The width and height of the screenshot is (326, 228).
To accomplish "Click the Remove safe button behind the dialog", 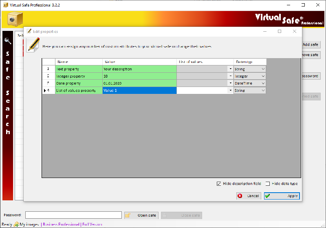I will tap(311, 55).
